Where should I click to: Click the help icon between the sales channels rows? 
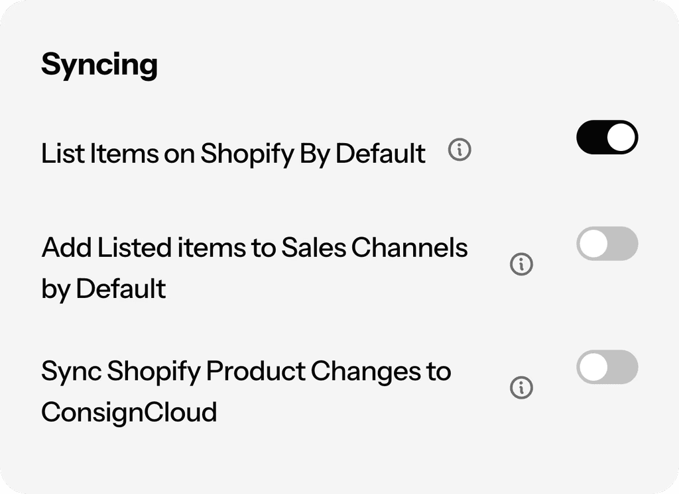[521, 265]
